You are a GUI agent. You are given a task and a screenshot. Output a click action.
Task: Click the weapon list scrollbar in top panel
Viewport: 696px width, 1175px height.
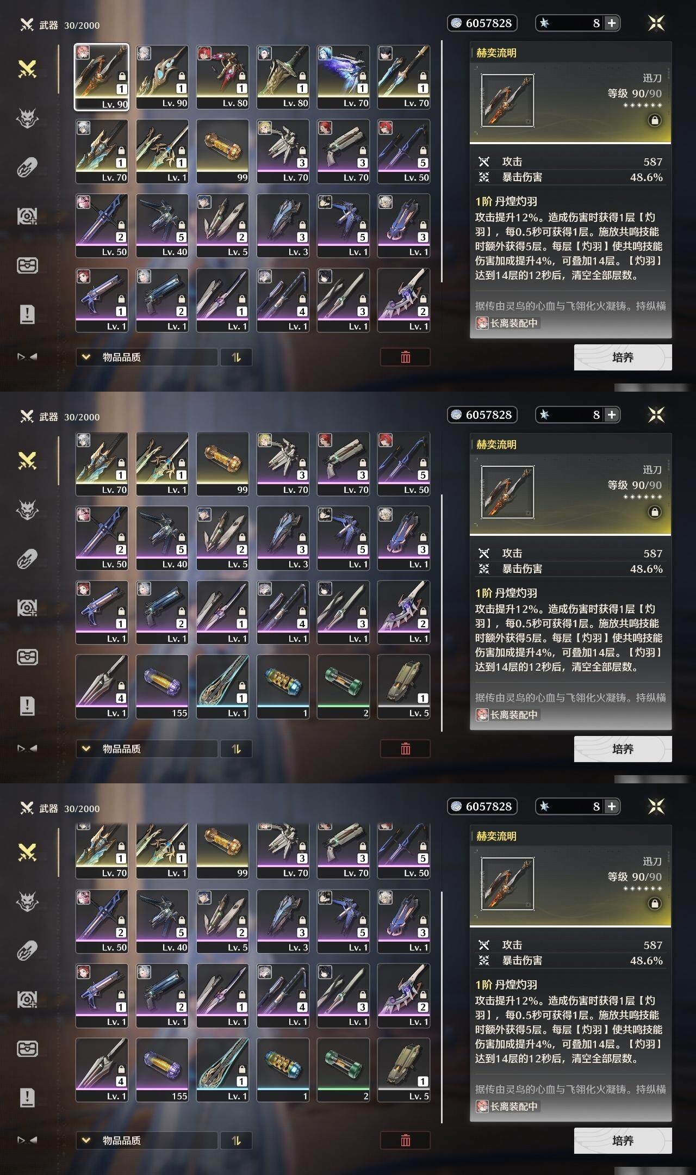tap(442, 162)
